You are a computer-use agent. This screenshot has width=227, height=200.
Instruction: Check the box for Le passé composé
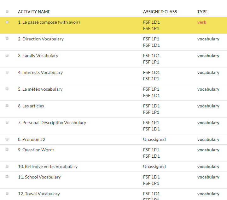tap(7, 22)
